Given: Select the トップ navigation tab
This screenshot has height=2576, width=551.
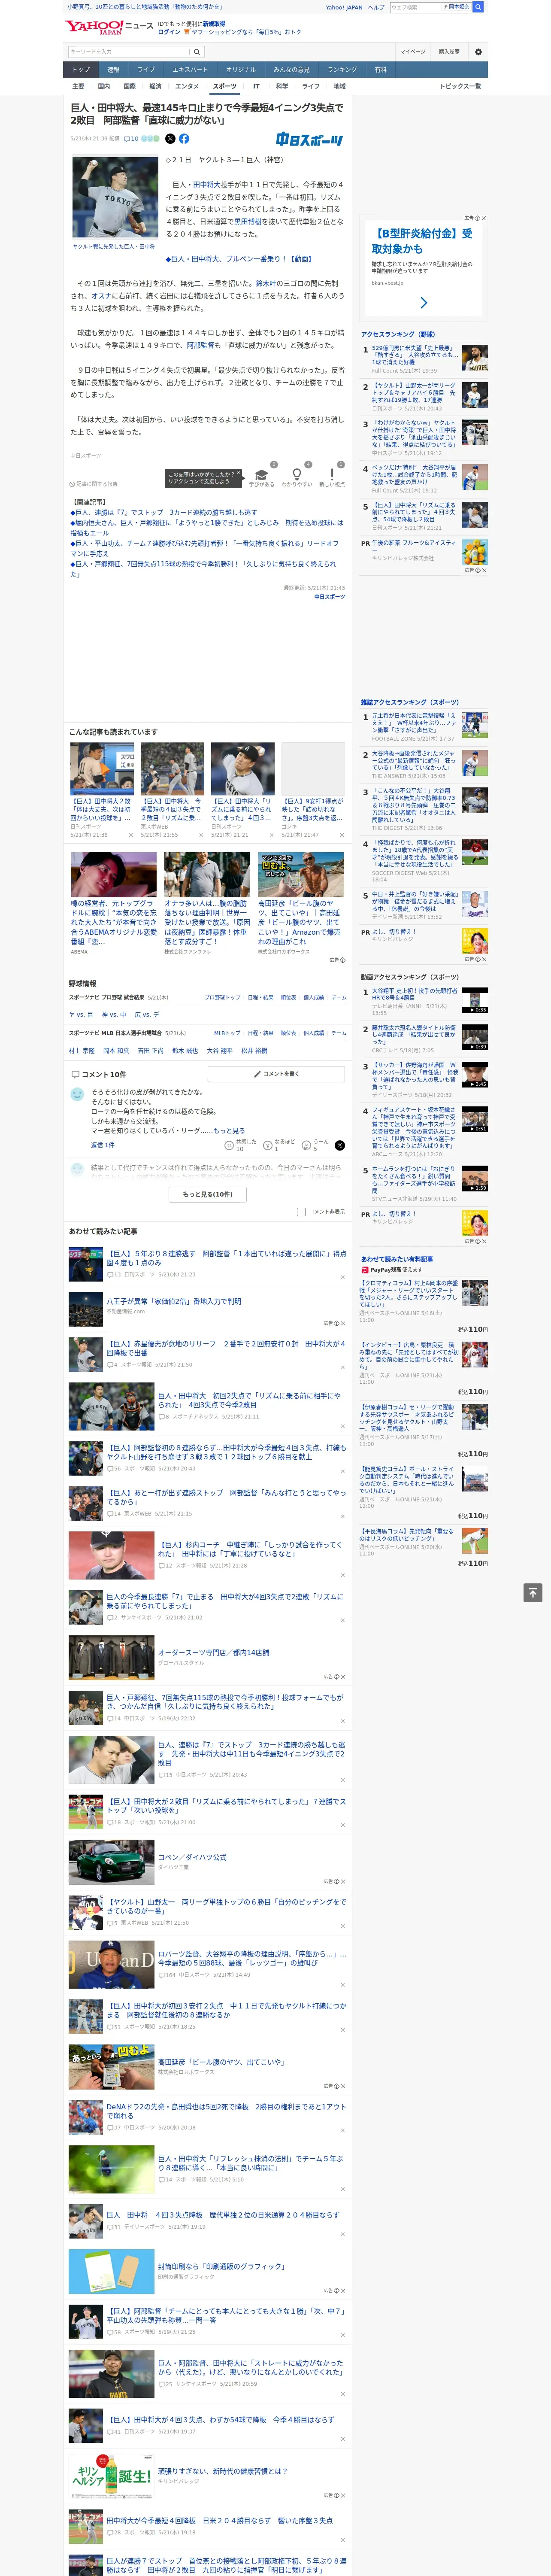Looking at the screenshot, I should [x=81, y=70].
